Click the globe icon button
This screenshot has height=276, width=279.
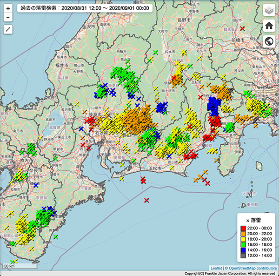point(268,41)
